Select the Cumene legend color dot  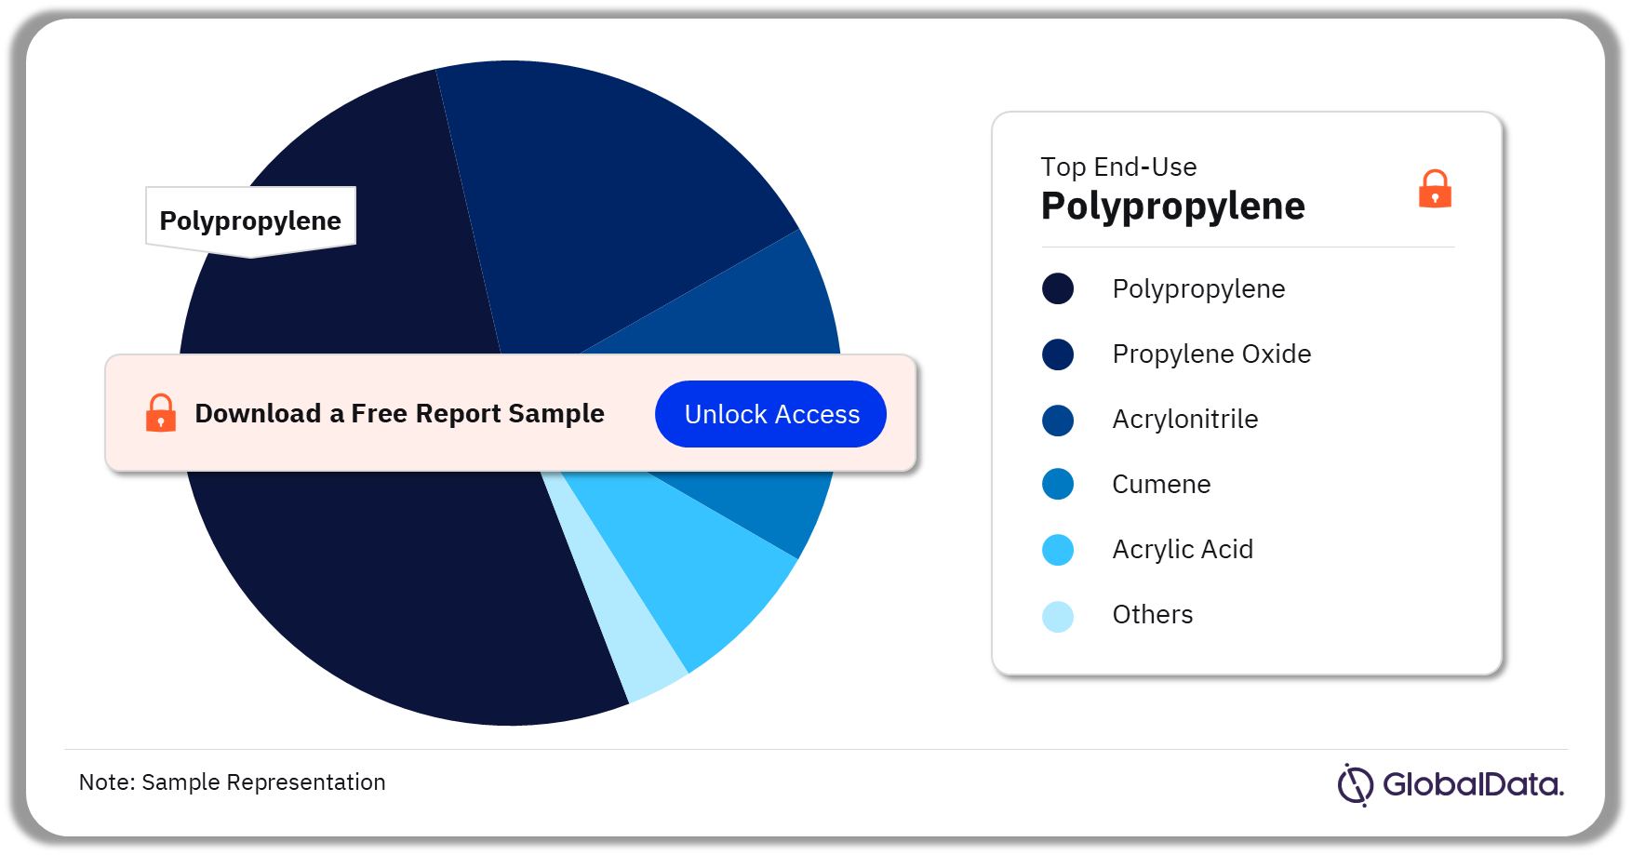pos(1058,485)
